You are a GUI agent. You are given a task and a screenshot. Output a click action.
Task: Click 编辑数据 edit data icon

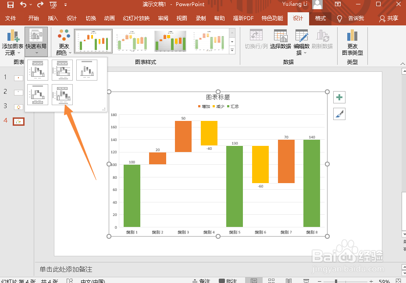tap(302, 42)
